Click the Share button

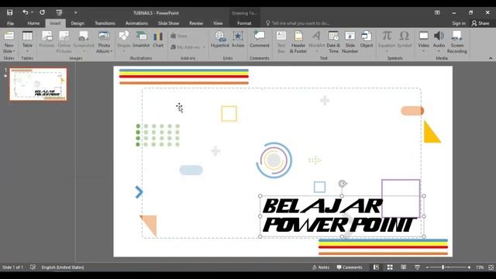(x=480, y=23)
